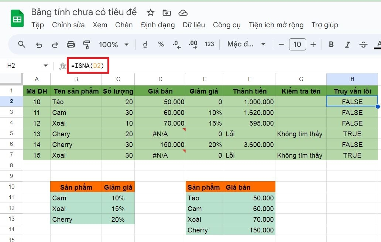The image size is (381, 242).
Task: Select the TRUE cell in row 7
Action: (x=352, y=155)
